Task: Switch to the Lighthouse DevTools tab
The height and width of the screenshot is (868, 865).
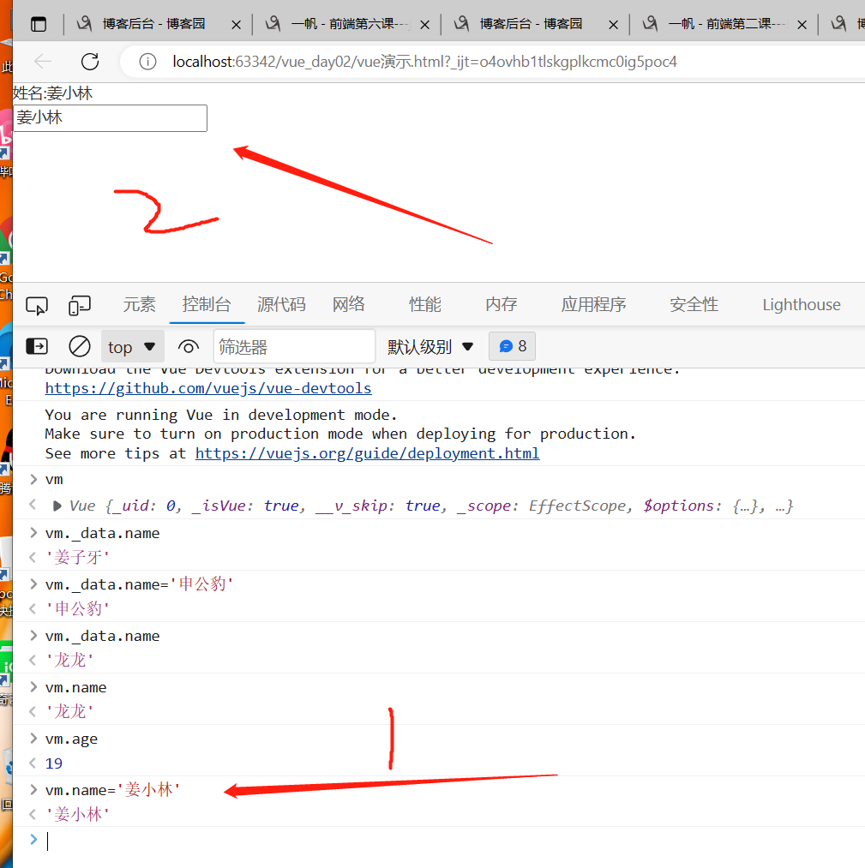Action: click(802, 304)
